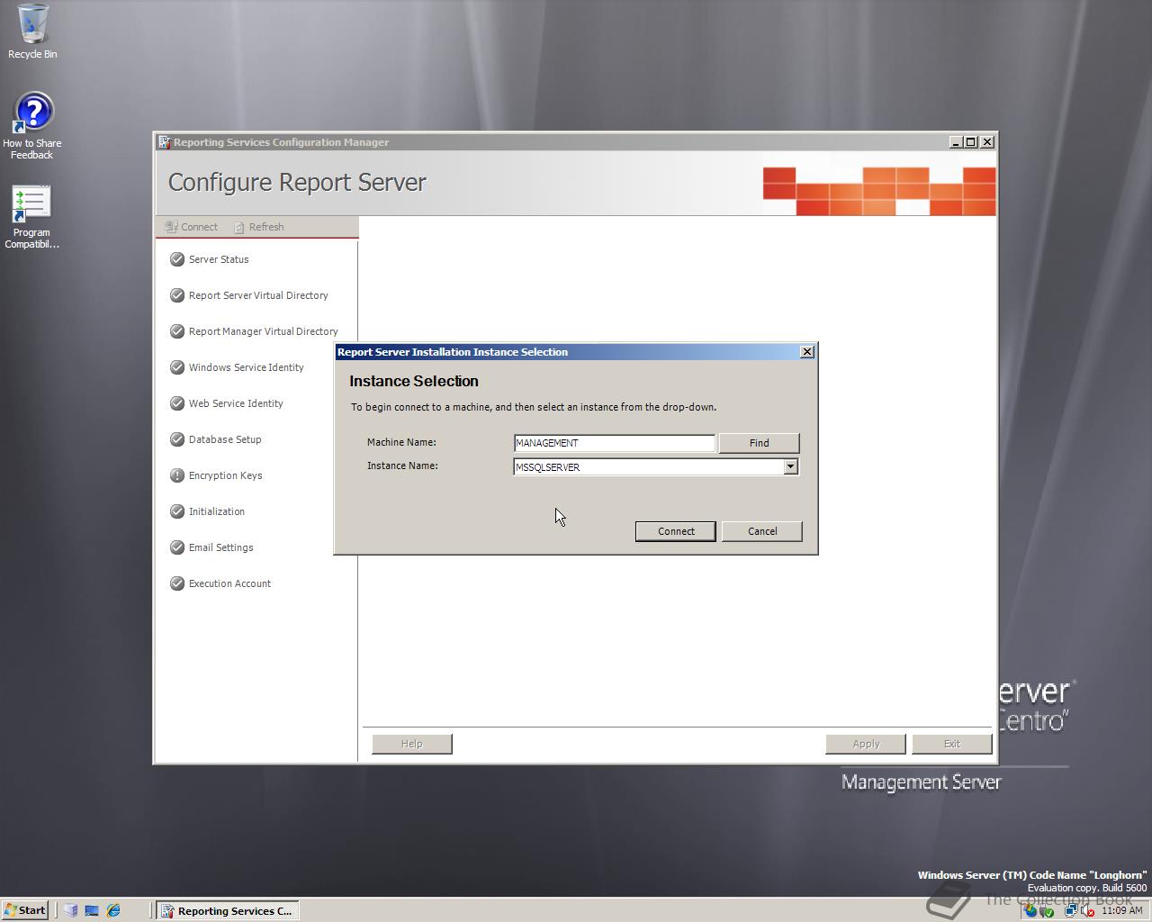Image resolution: width=1152 pixels, height=922 pixels.
Task: Open the Recycle Bin desktop icon
Action: [32, 32]
